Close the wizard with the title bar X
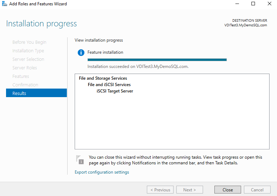The image size is (277, 196). tap(270, 4)
